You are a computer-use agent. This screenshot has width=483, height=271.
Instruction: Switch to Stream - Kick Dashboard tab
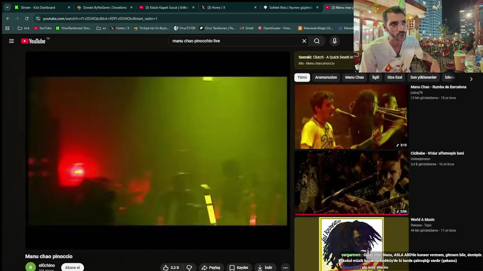coord(38,8)
